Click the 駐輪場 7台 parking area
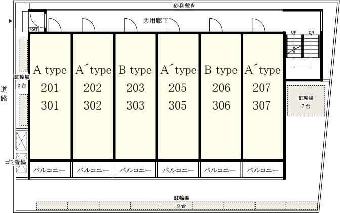340x213 pixels. [x=306, y=101]
